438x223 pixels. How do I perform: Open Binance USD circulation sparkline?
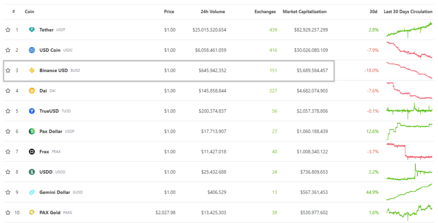coord(409,70)
